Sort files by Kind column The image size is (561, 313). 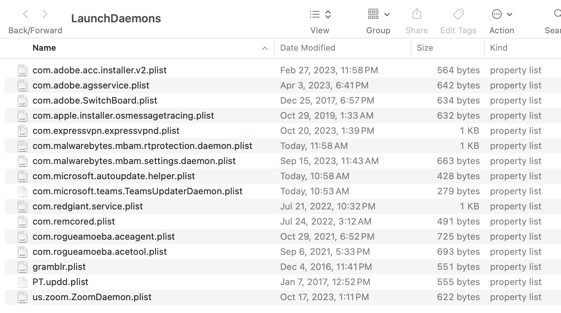[x=499, y=48]
